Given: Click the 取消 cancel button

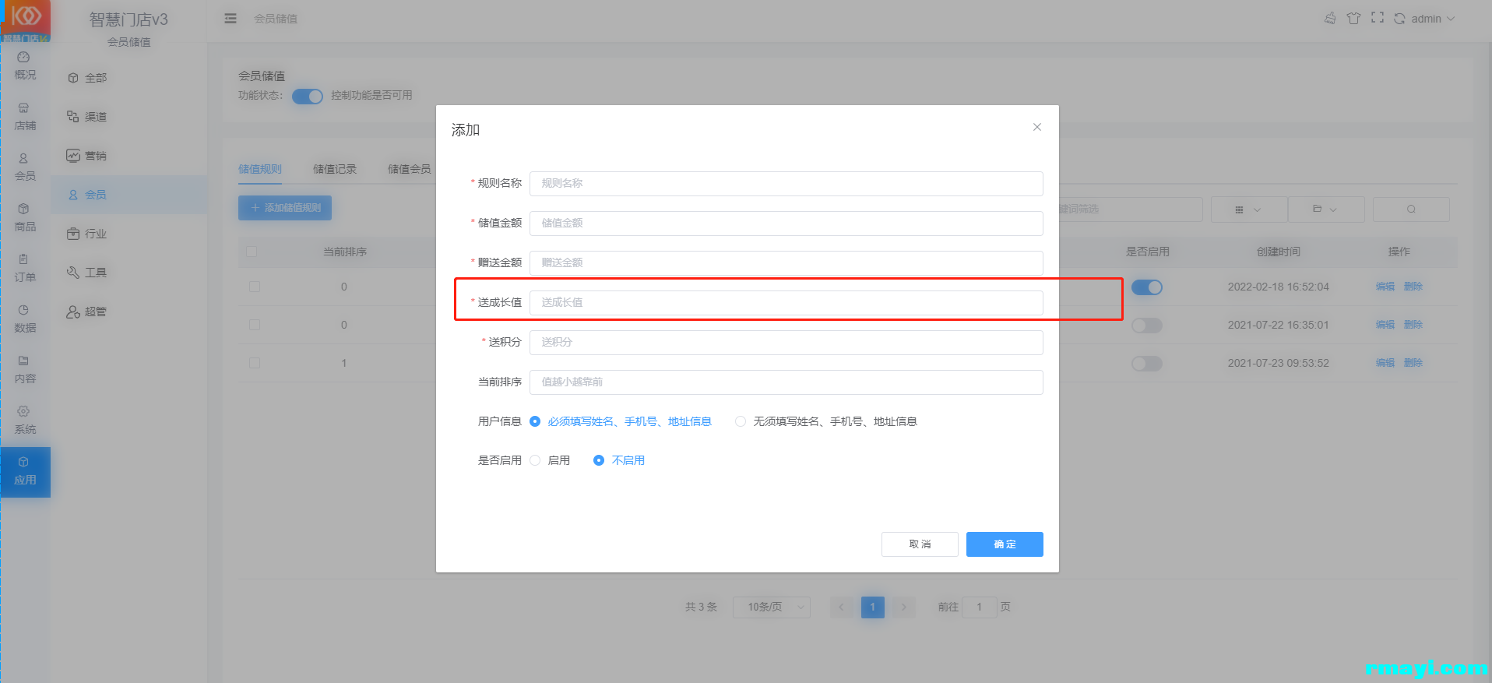Looking at the screenshot, I should 920,544.
